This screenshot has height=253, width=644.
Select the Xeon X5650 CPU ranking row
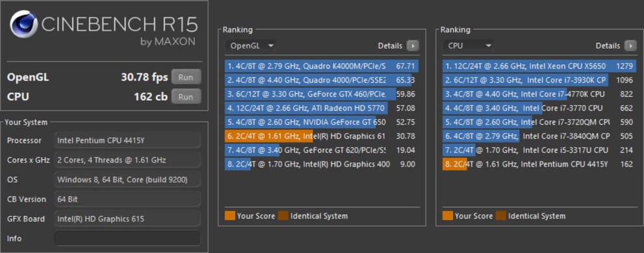(539, 66)
